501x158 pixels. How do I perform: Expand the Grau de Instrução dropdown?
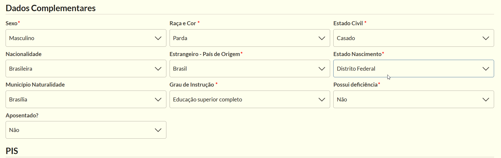tap(250, 99)
